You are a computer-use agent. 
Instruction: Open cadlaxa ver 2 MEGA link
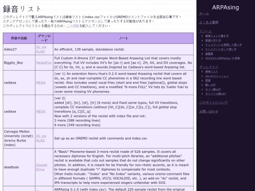click(41, 112)
